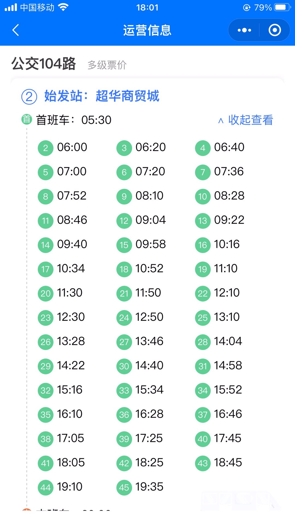Select the 18:25 departure time
Viewport: 295px width, 525px height.
[x=149, y=463]
